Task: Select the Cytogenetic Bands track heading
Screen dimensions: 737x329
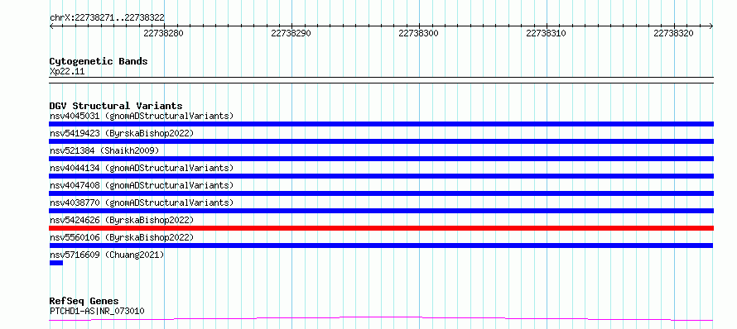Action: click(99, 61)
